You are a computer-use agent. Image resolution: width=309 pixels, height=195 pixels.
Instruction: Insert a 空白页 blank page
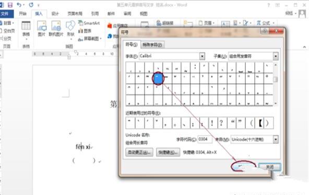pyautogui.click(x=7, y=31)
